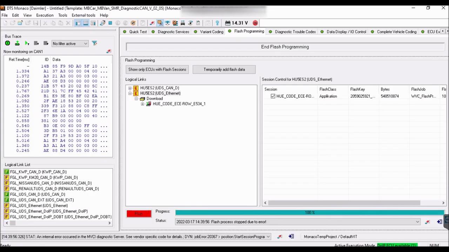Click the blue stop square in the toolbar
The height and width of the screenshot is (252, 449).
coord(110,23)
